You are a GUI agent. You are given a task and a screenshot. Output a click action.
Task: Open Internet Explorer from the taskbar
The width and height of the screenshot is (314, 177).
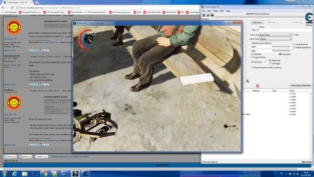(x=14, y=174)
